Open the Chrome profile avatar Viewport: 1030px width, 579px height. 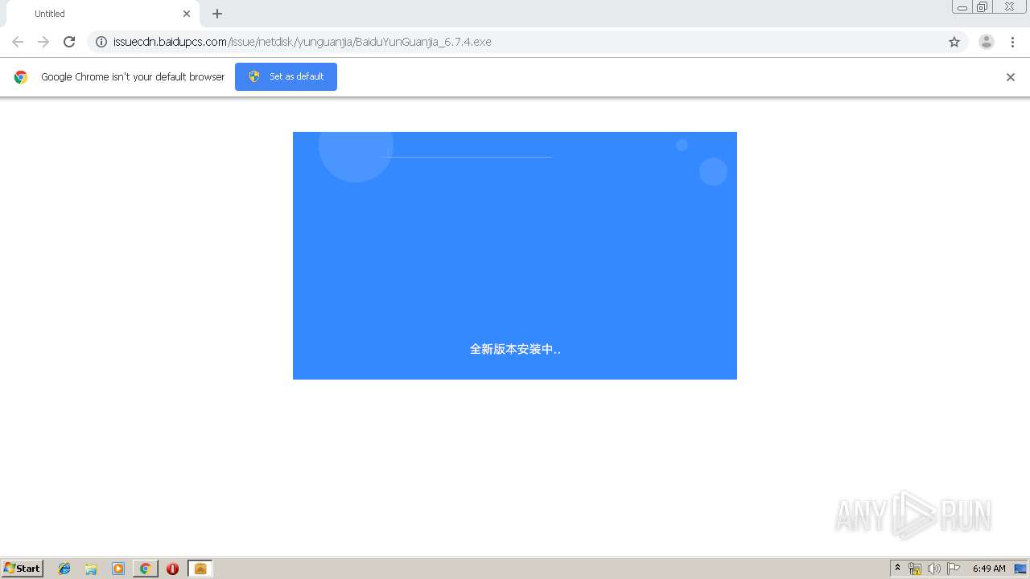(x=987, y=42)
